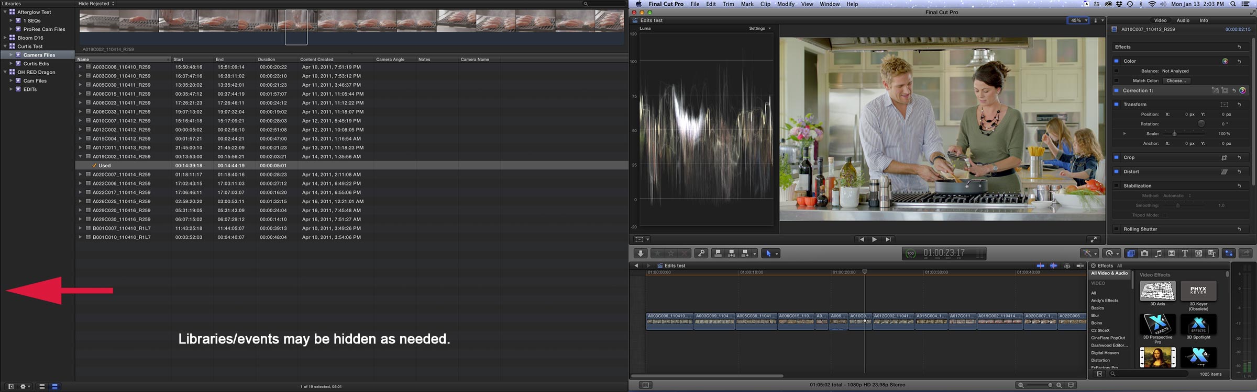Hide the Libraries sidebar button

(x=10, y=387)
